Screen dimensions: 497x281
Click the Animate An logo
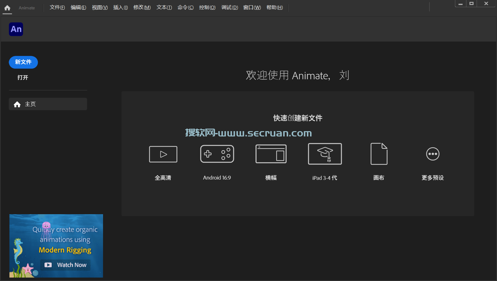[16, 29]
